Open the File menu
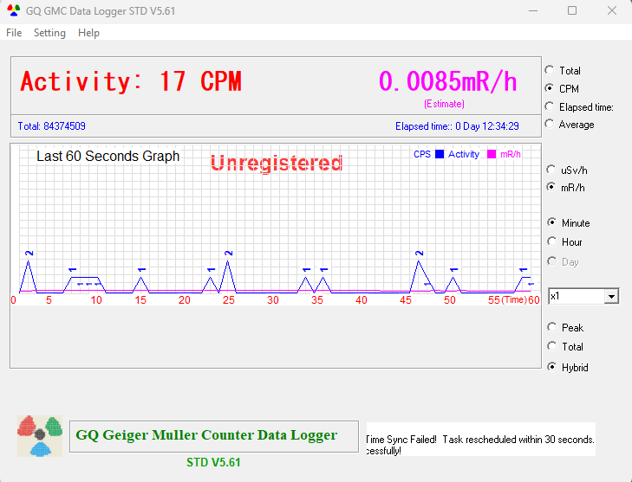 coord(14,33)
